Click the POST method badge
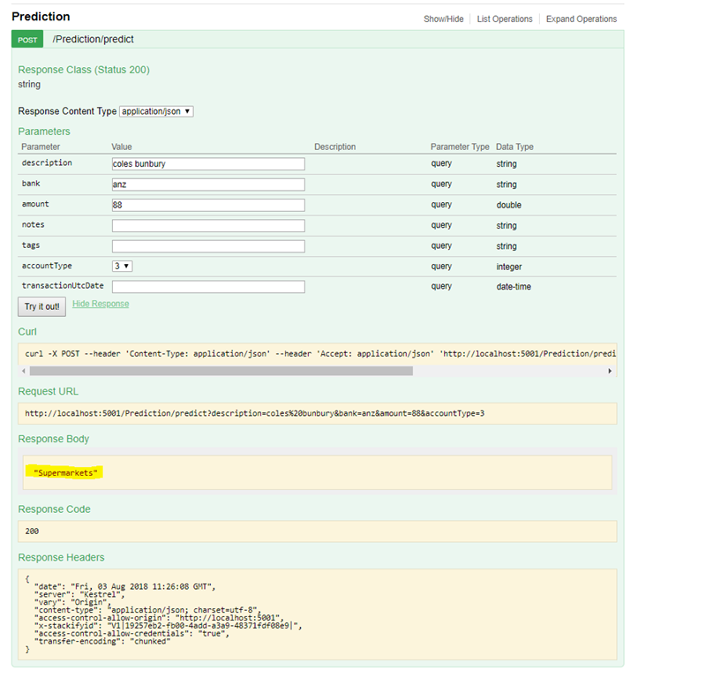The height and width of the screenshot is (678, 713). [x=27, y=40]
